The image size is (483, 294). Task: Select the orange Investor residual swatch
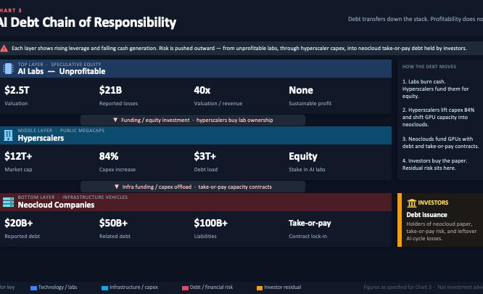coord(260,288)
